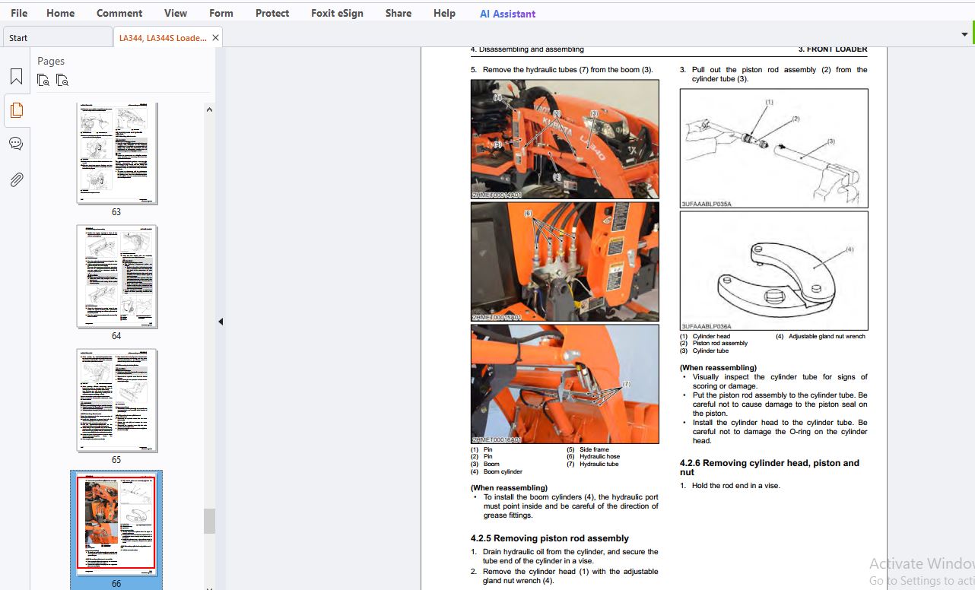Click the legend entry 'Hydraulic hose'
This screenshot has width=975, height=590.
599,456
